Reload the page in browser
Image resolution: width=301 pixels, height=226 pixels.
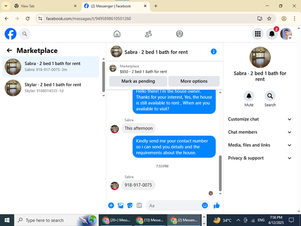click(28, 19)
